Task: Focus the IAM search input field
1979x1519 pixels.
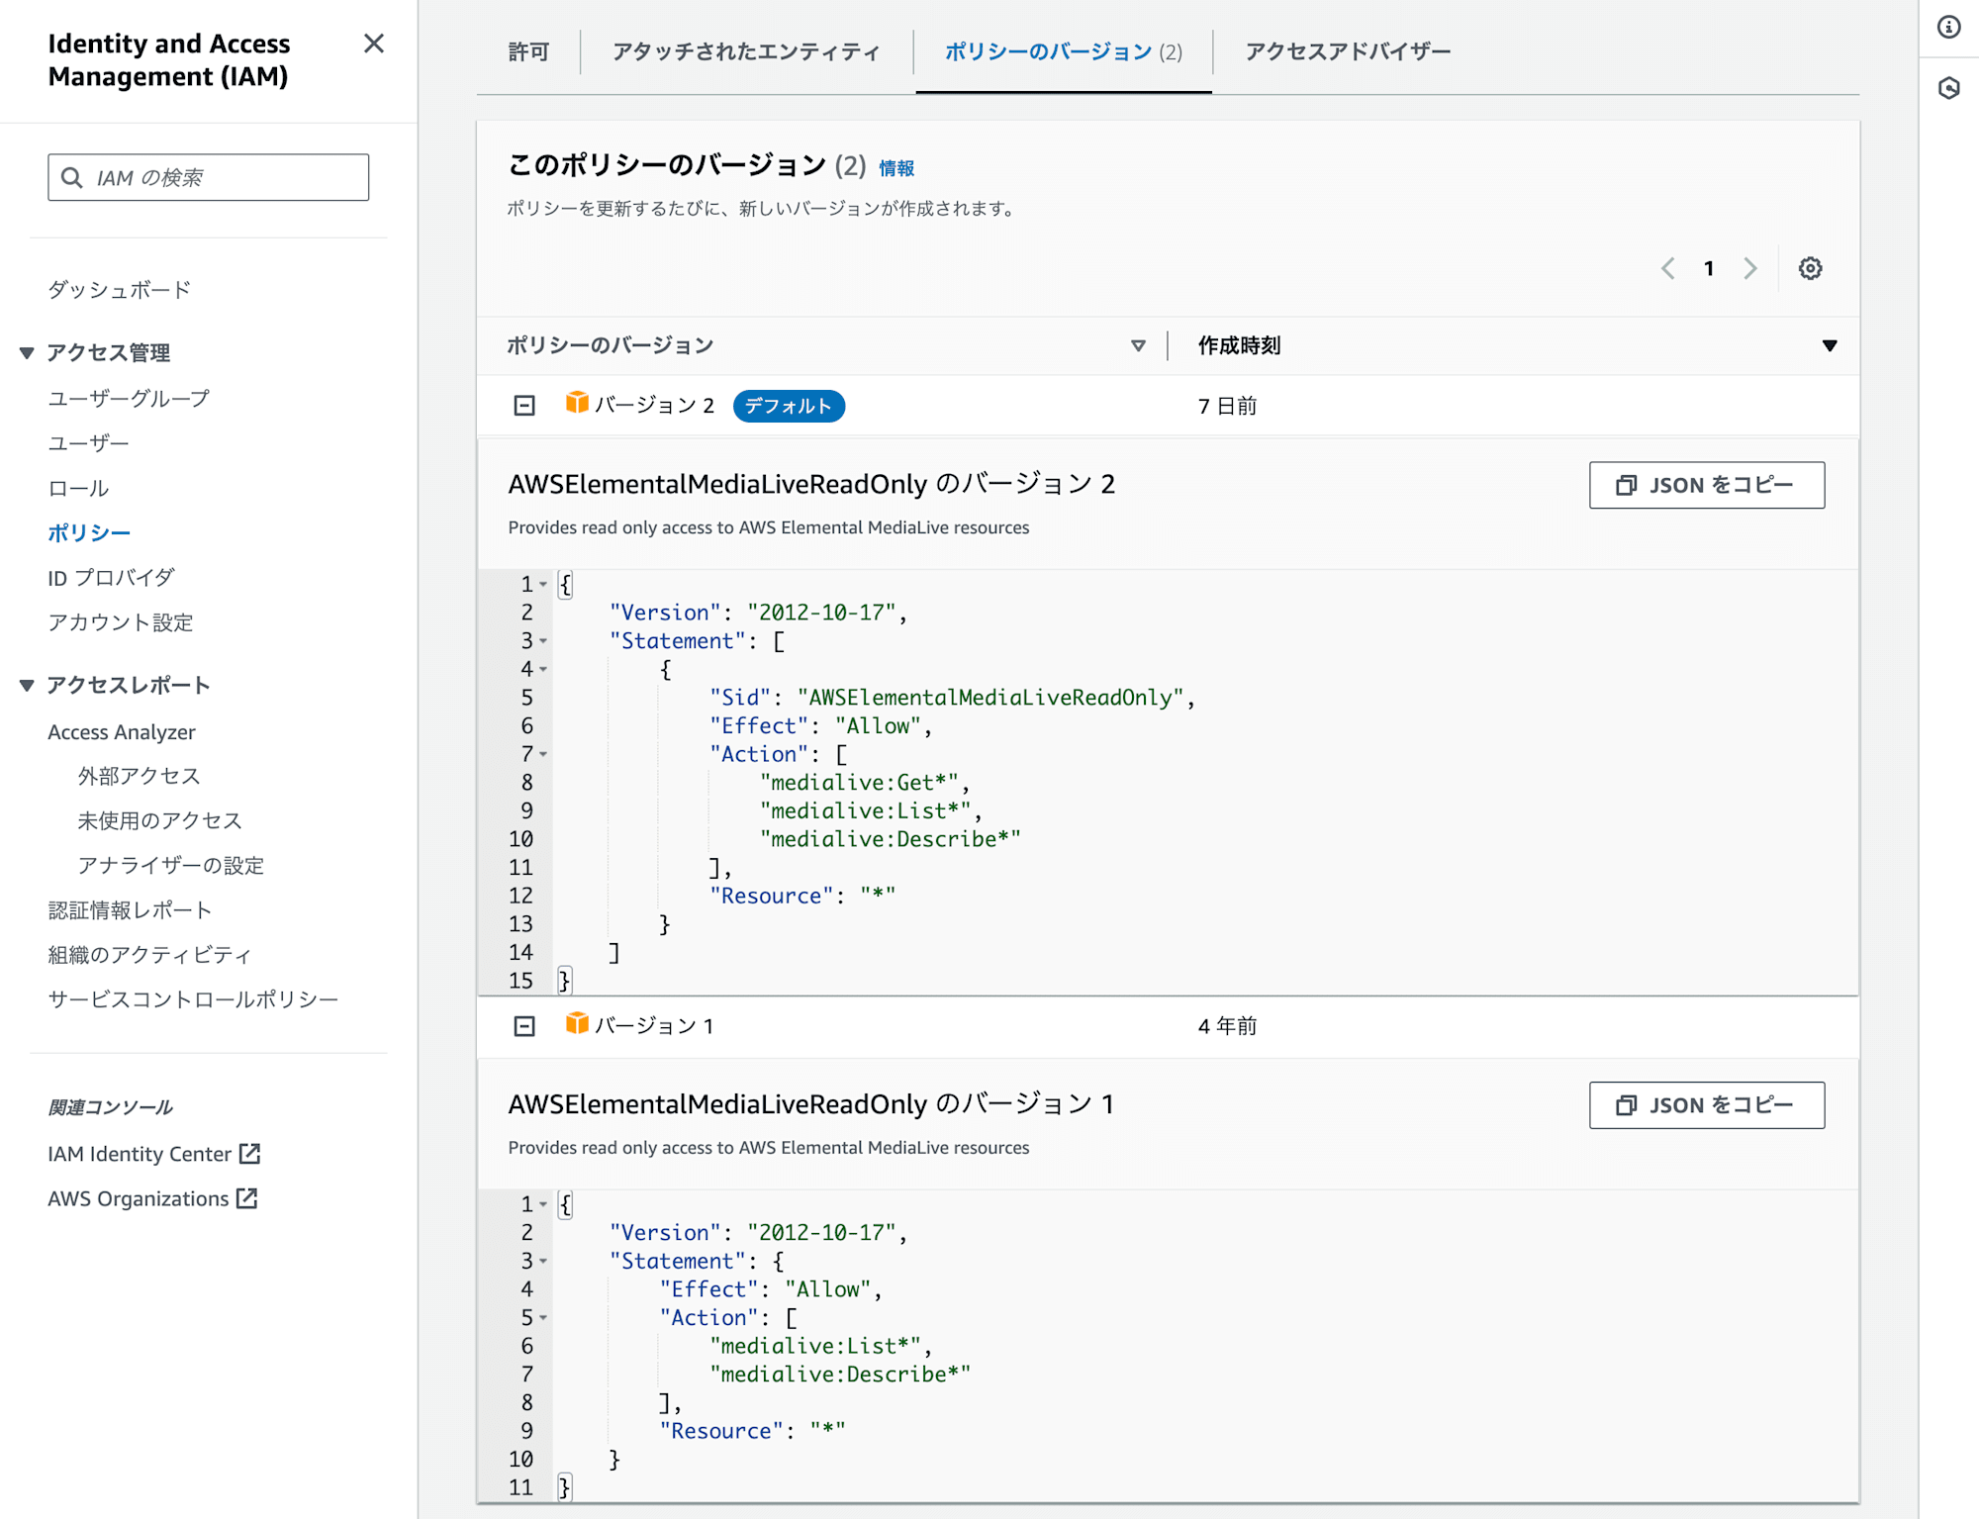Action: click(209, 177)
